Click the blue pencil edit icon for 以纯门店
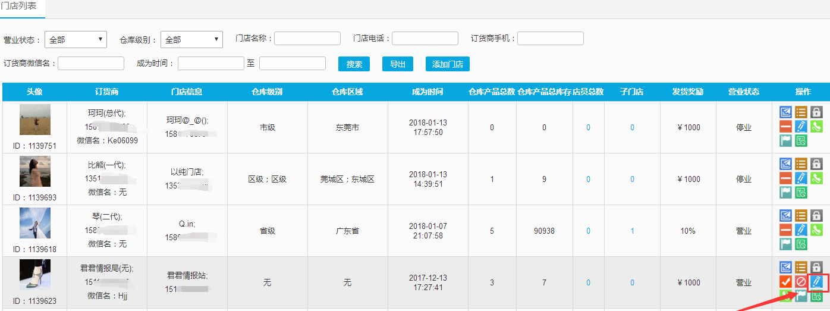This screenshot has width=830, height=311. (x=801, y=178)
